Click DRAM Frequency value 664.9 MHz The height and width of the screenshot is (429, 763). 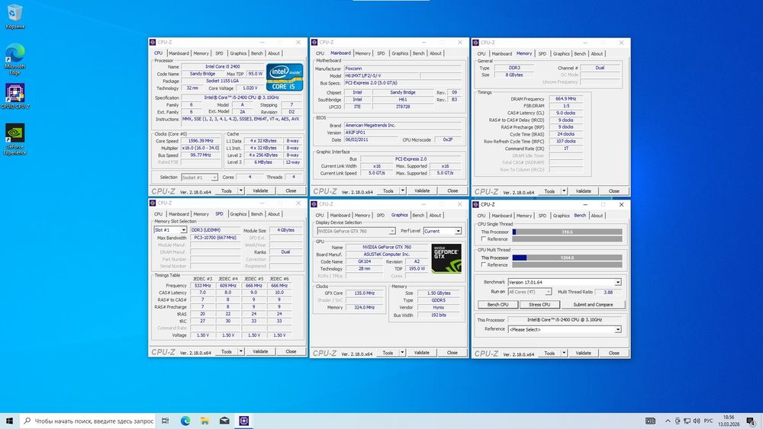point(566,98)
